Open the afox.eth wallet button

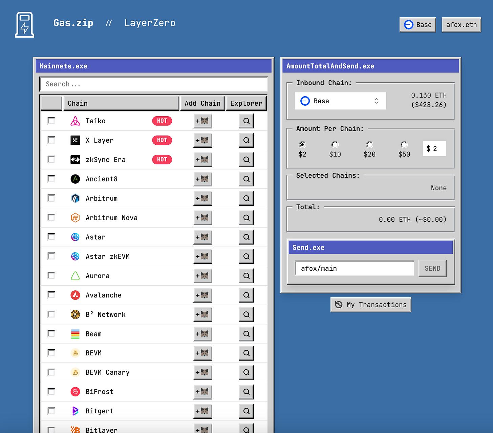461,25
